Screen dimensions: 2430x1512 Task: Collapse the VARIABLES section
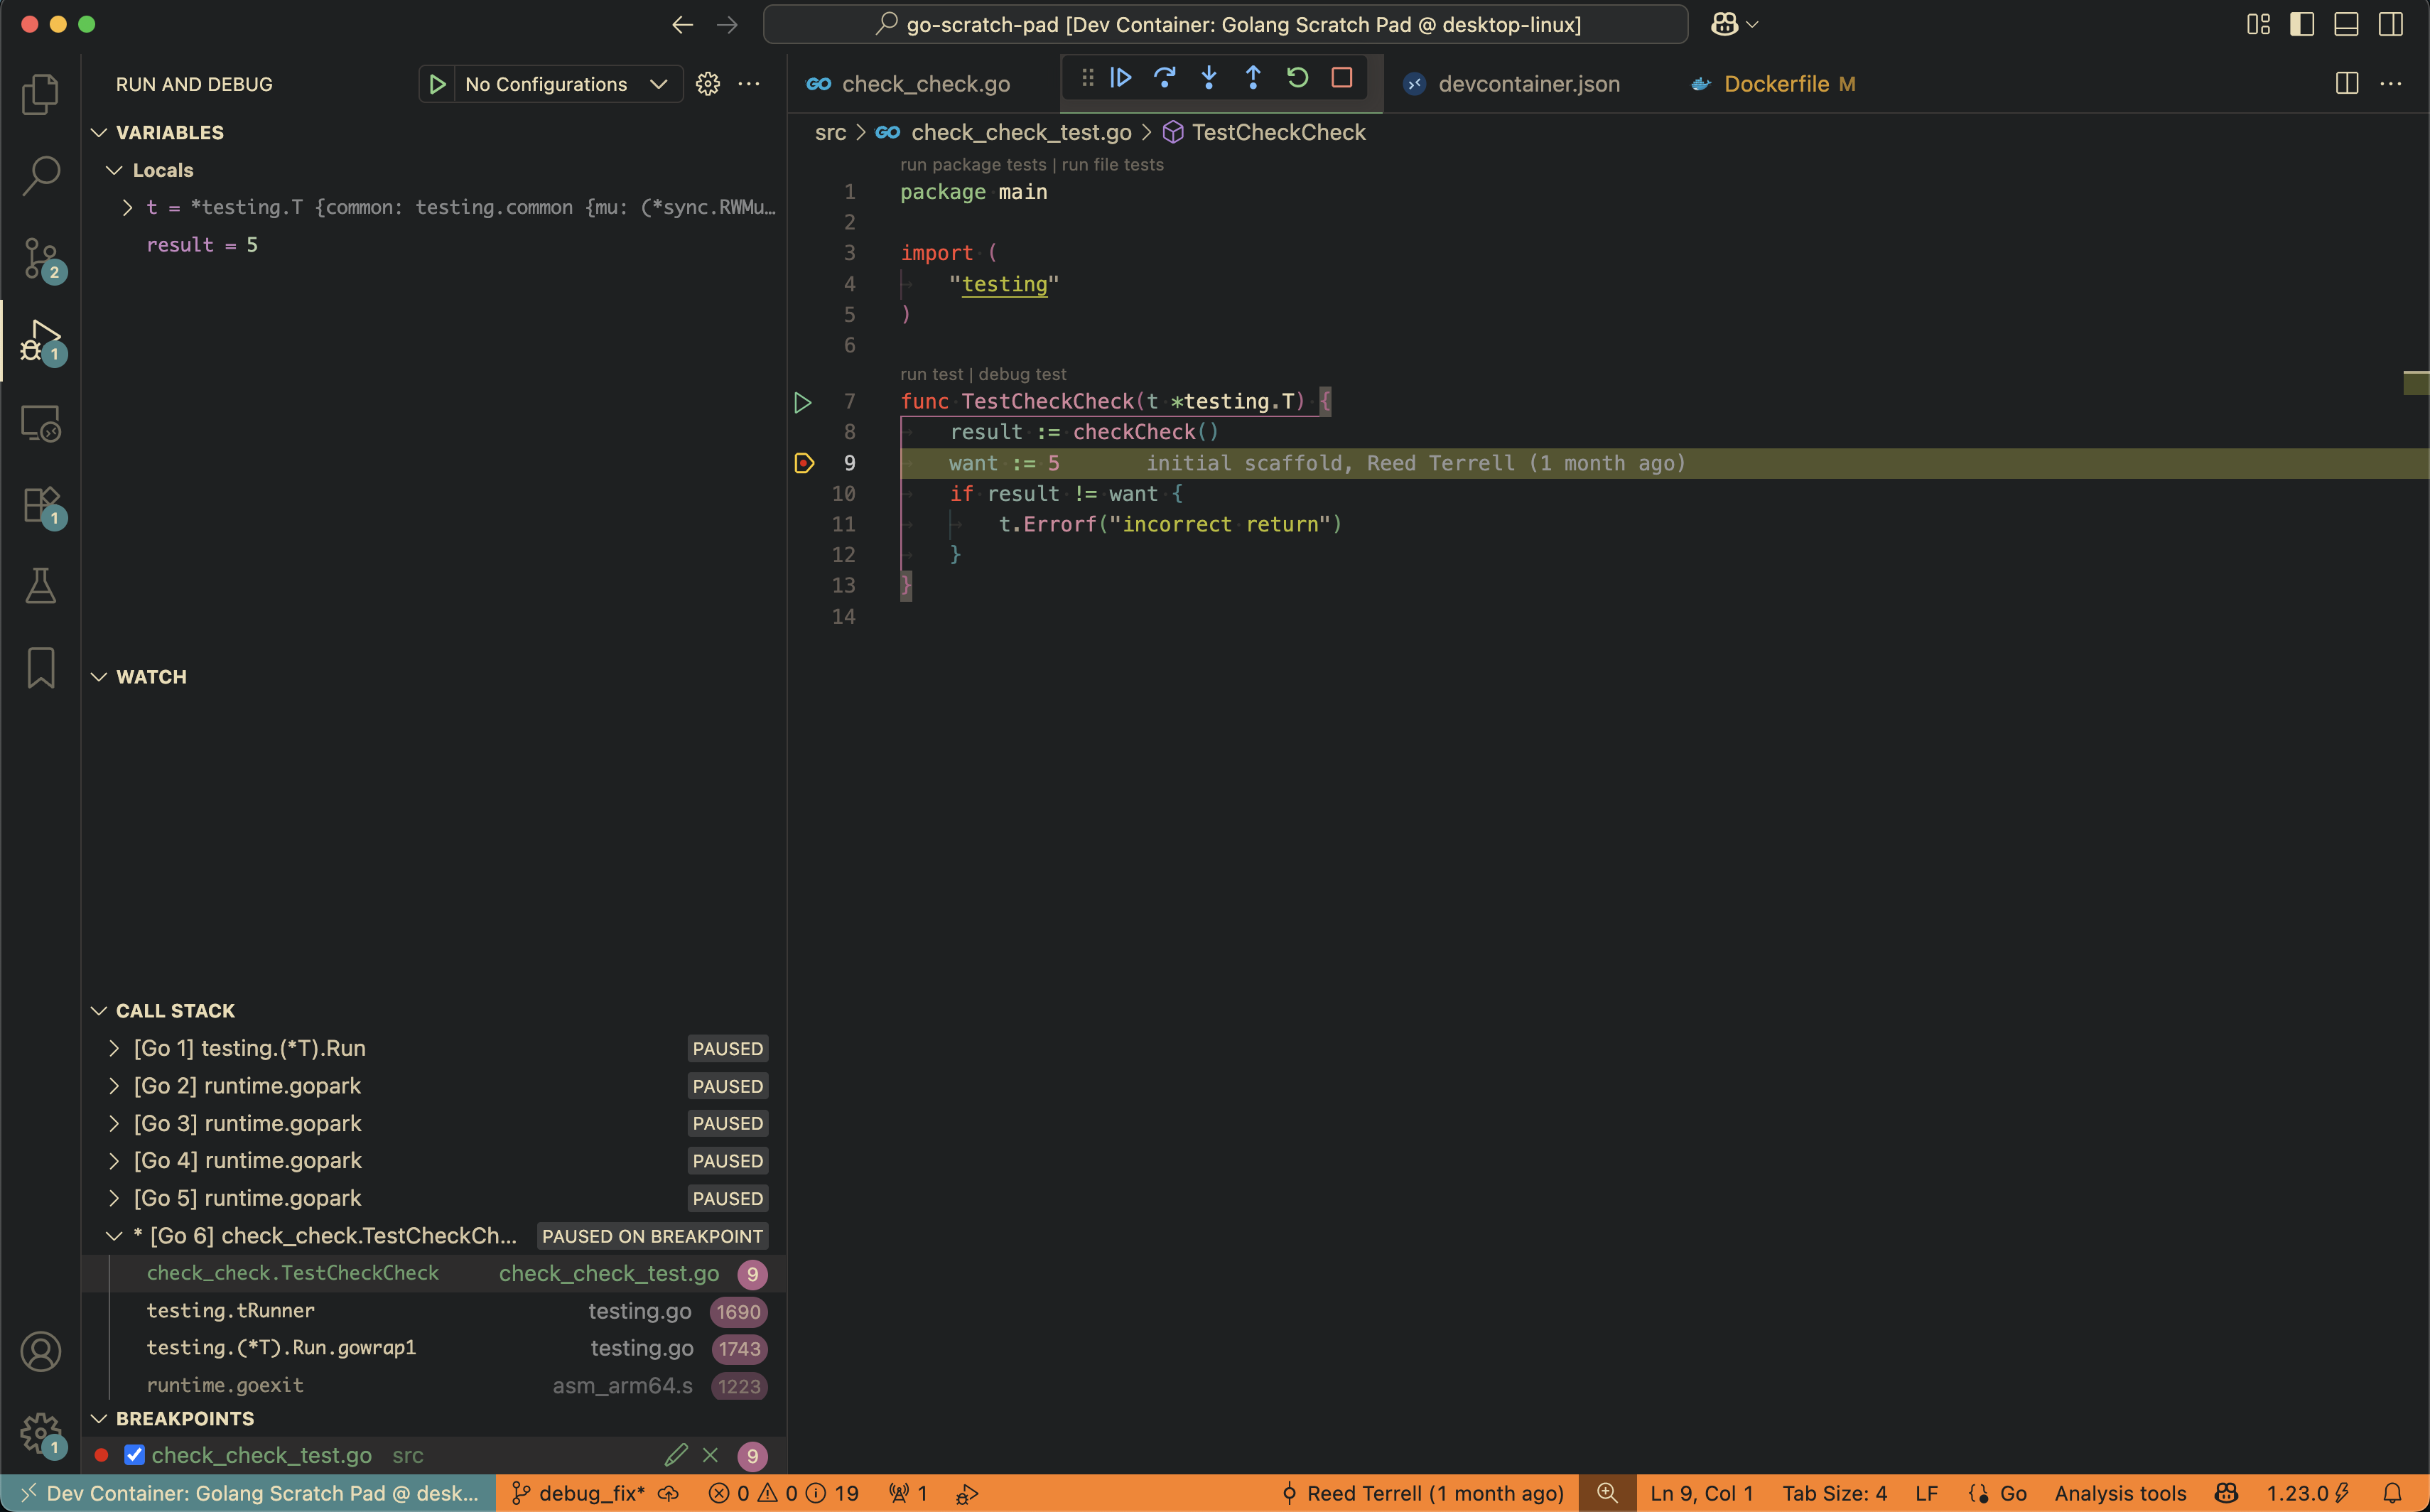[x=99, y=132]
